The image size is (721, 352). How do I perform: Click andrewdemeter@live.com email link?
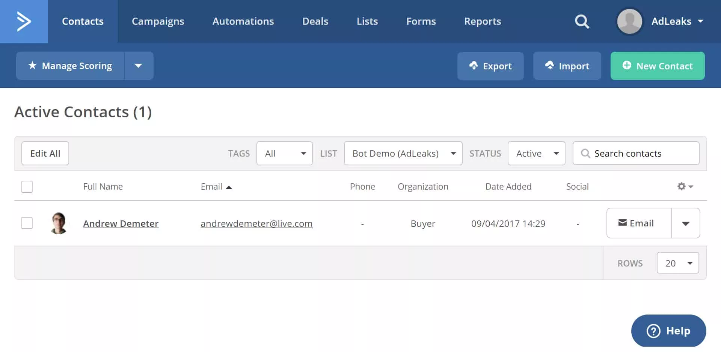click(256, 223)
